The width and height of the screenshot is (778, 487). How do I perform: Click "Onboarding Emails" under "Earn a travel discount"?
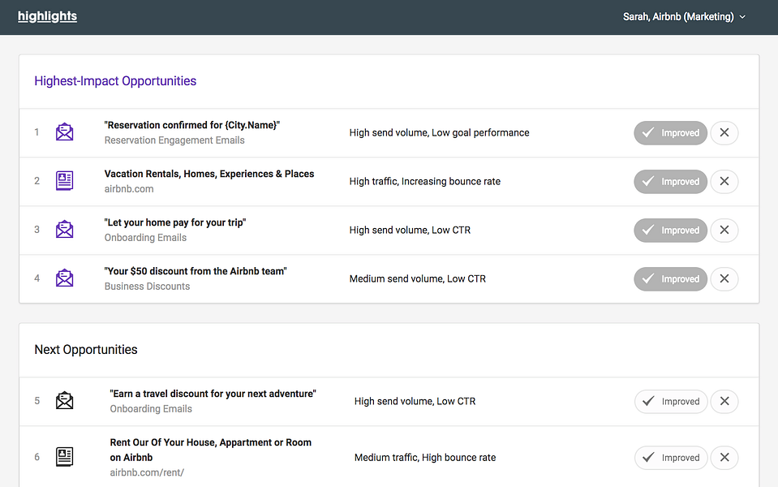[151, 408]
